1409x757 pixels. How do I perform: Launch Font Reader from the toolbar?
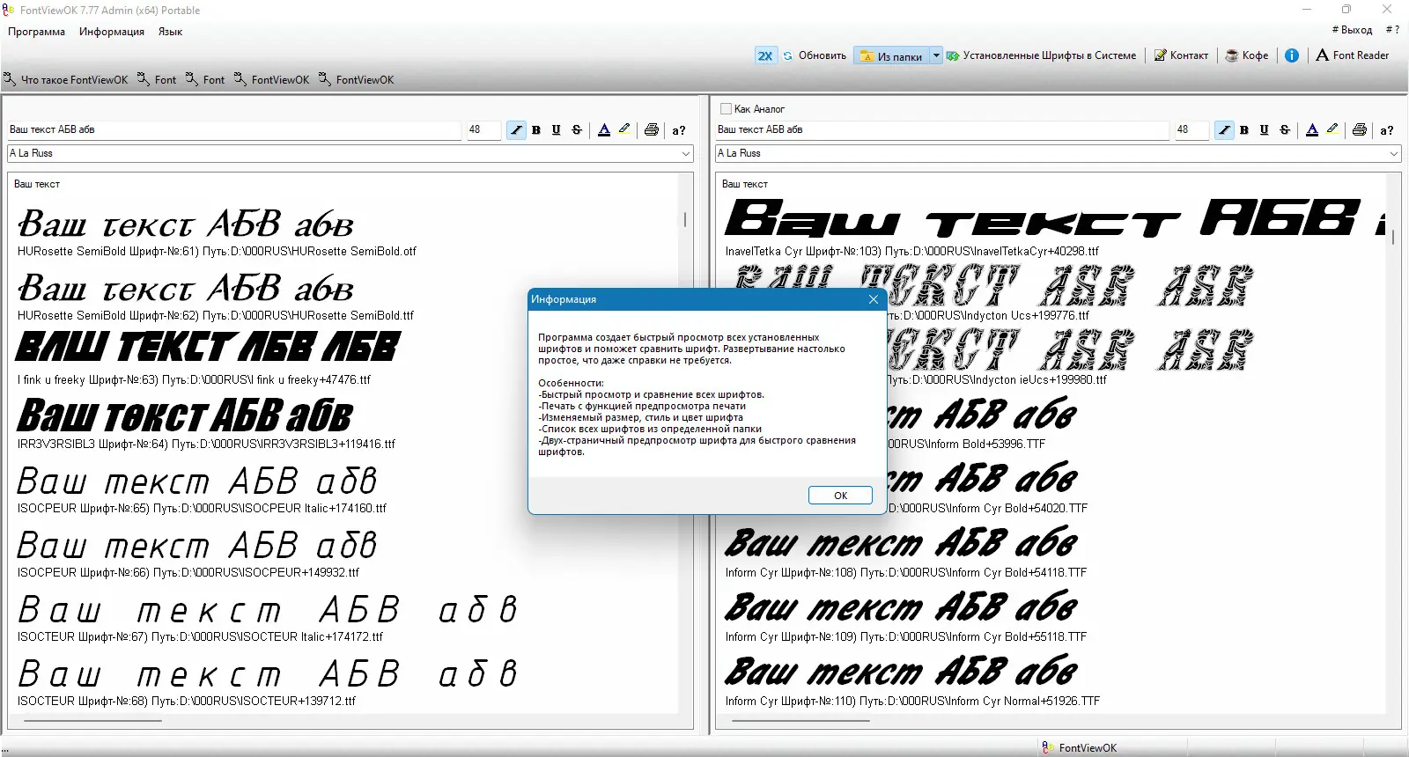click(x=1353, y=55)
